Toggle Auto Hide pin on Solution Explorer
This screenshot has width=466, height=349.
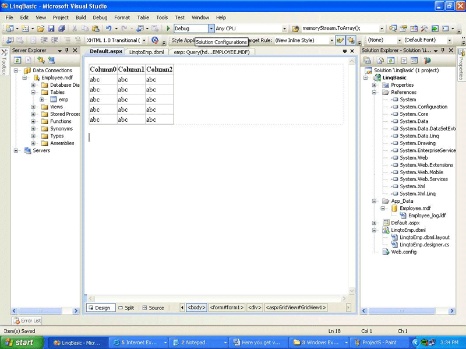[443, 51]
